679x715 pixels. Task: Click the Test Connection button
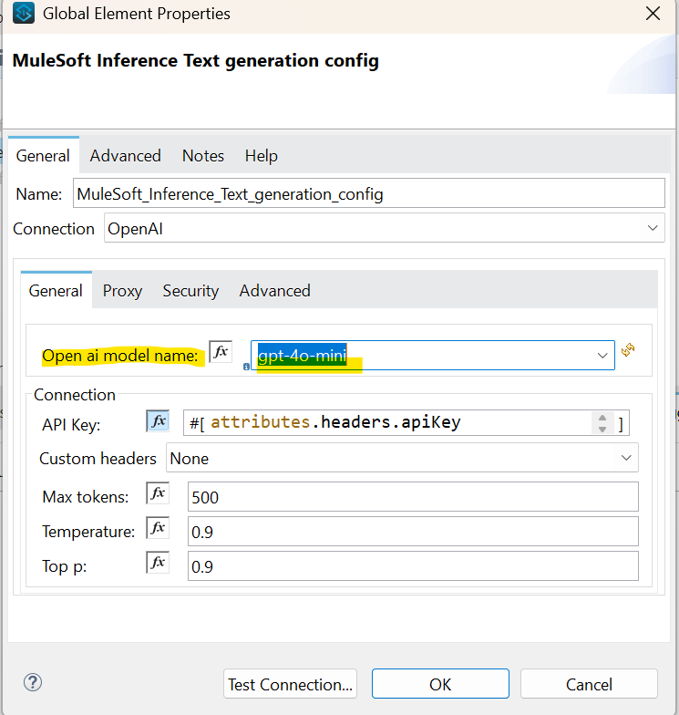(x=290, y=684)
